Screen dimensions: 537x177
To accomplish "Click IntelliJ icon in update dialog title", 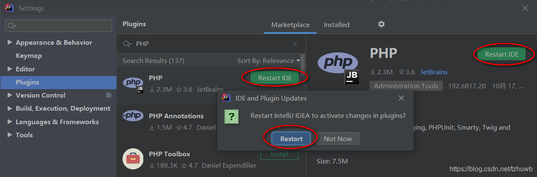I will tap(226, 98).
